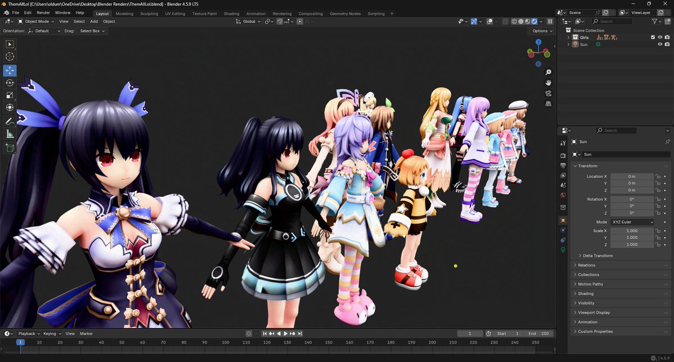Switch perspective/orthographic grid gizmo icon
The height and width of the screenshot is (362, 674).
click(x=548, y=103)
